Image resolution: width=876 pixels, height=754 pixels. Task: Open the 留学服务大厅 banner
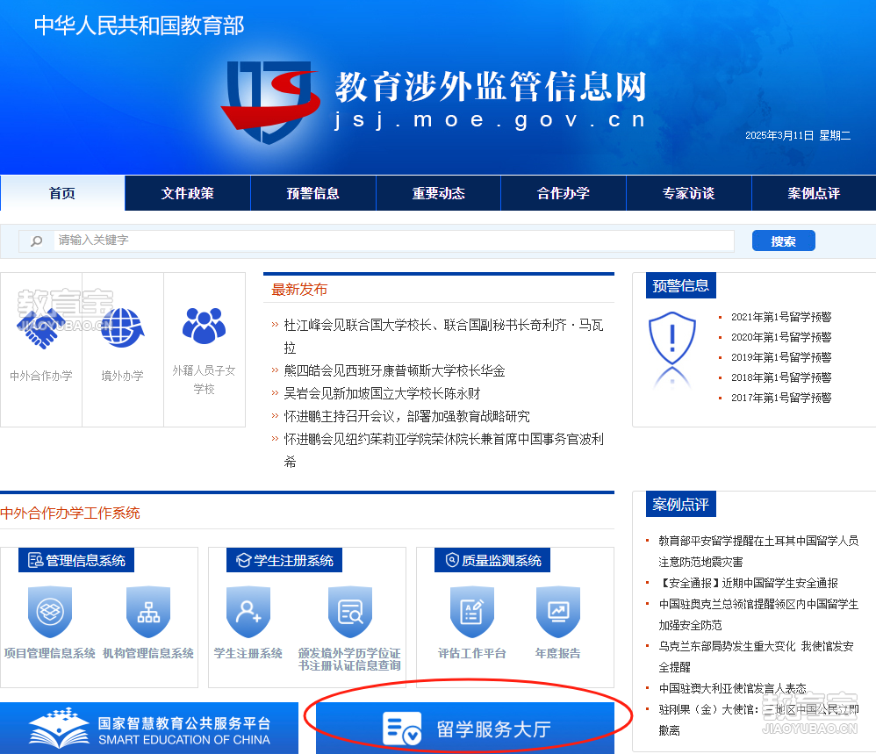tap(465, 729)
